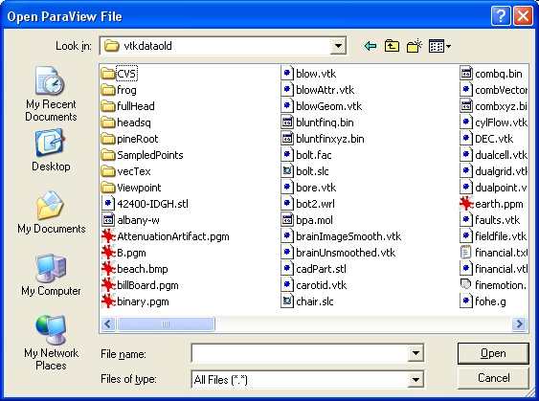Screen dimensions: 539x401
Task: Expand the Look in folder dropdown
Action: tap(338, 46)
